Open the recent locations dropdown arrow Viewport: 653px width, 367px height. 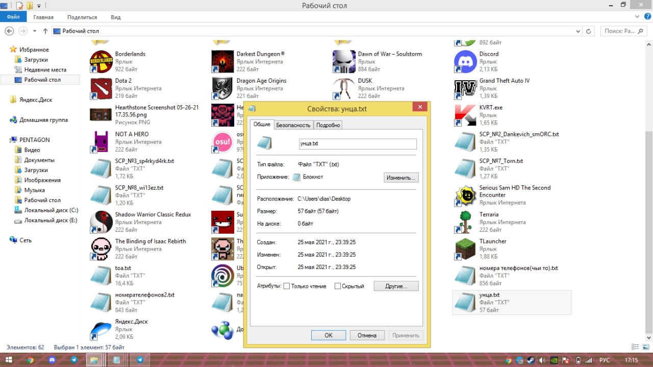[x=35, y=31]
